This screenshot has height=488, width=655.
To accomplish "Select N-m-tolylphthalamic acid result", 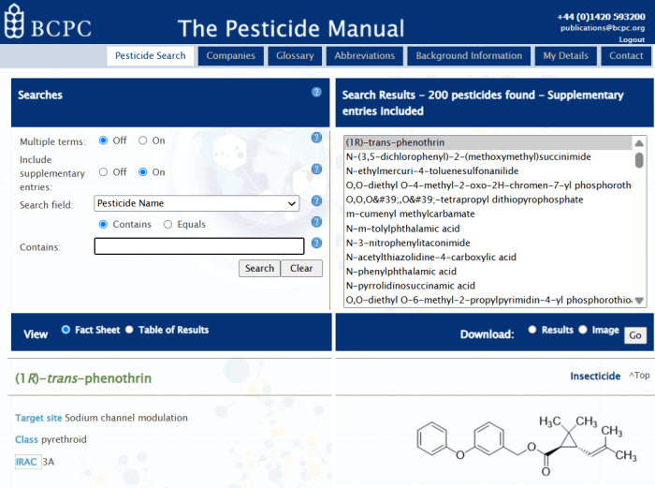I will coord(488,229).
